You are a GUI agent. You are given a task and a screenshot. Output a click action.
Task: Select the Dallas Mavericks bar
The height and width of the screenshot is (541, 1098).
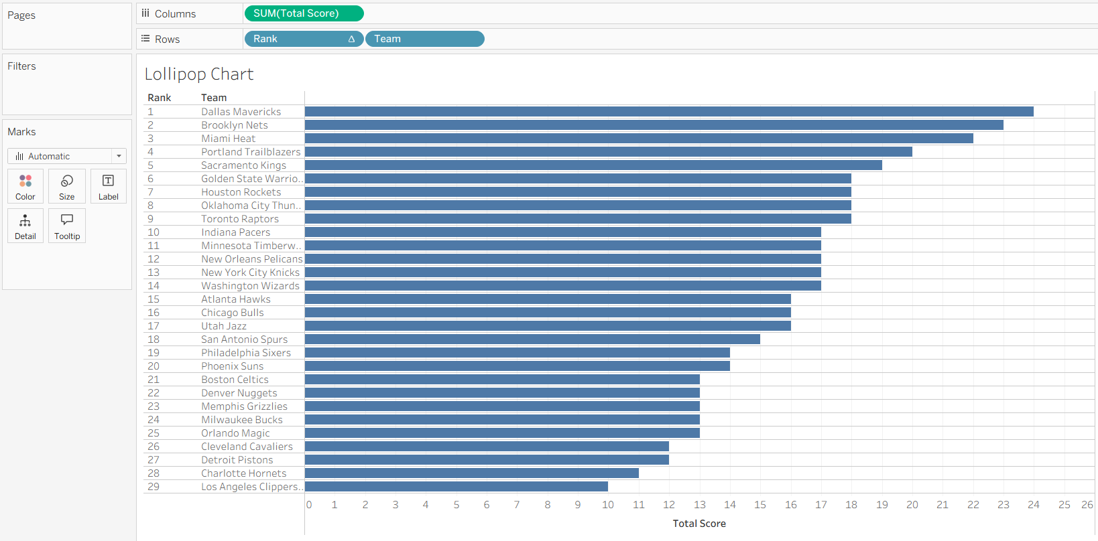tap(669, 112)
